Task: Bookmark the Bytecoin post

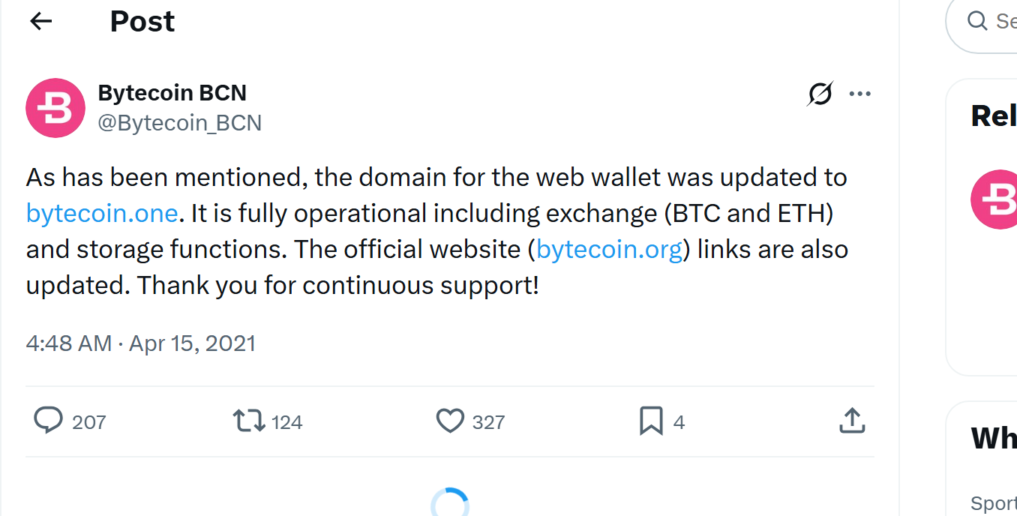Action: tap(650, 421)
